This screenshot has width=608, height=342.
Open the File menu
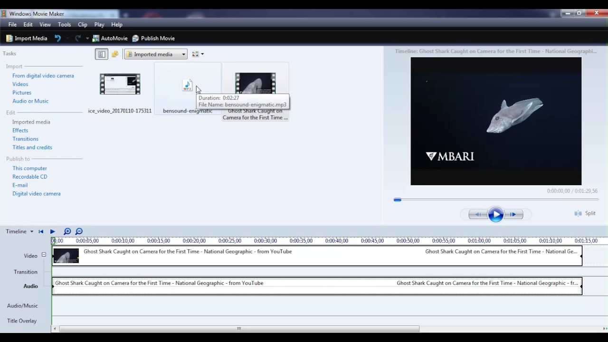coord(12,25)
